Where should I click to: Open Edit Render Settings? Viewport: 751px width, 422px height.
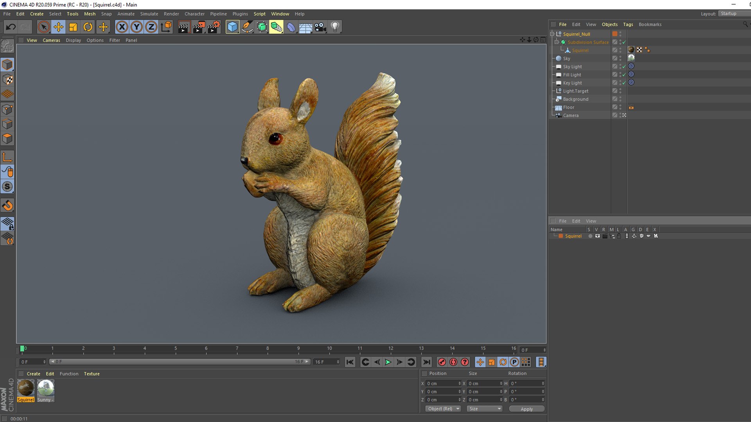point(214,27)
